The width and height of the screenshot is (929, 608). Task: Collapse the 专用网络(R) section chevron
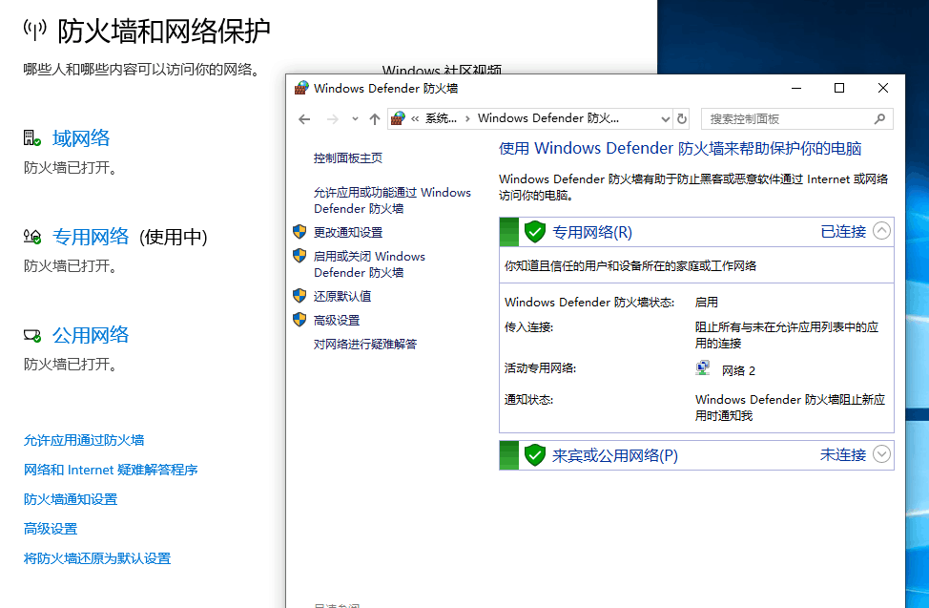[x=881, y=231]
